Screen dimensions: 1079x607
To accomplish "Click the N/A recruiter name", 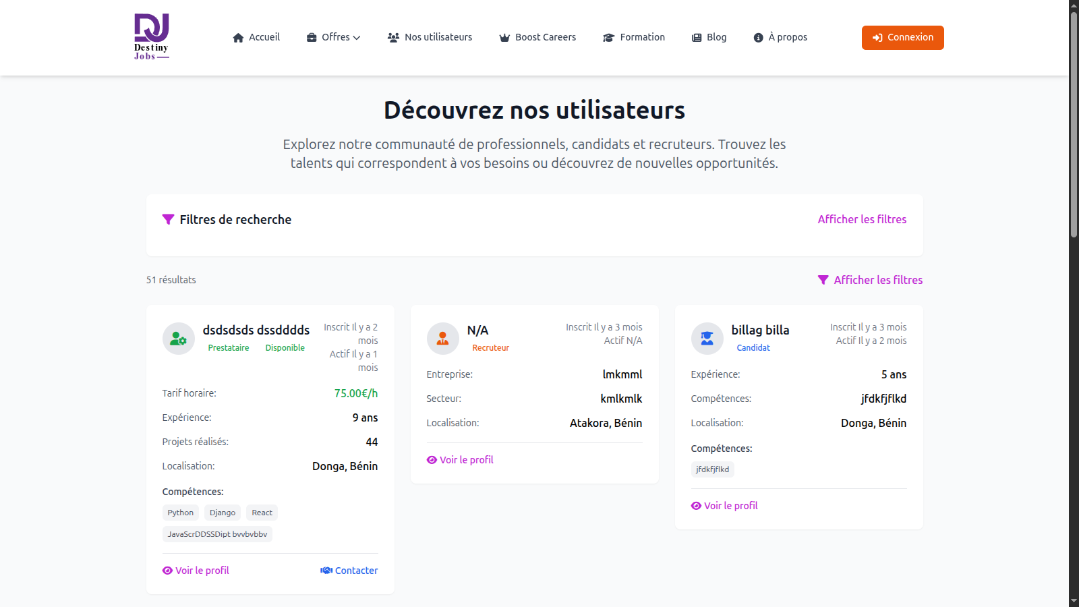I will pyautogui.click(x=478, y=330).
